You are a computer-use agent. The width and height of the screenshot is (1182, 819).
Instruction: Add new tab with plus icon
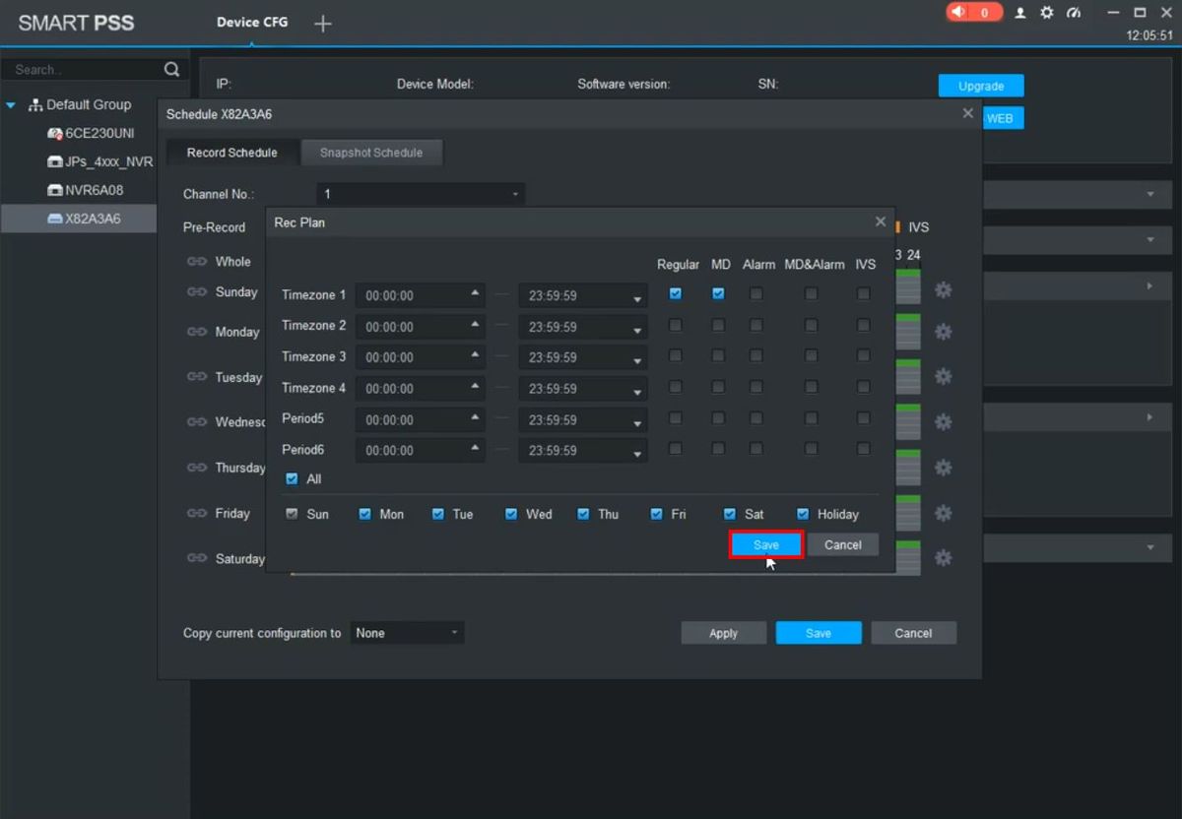[322, 24]
